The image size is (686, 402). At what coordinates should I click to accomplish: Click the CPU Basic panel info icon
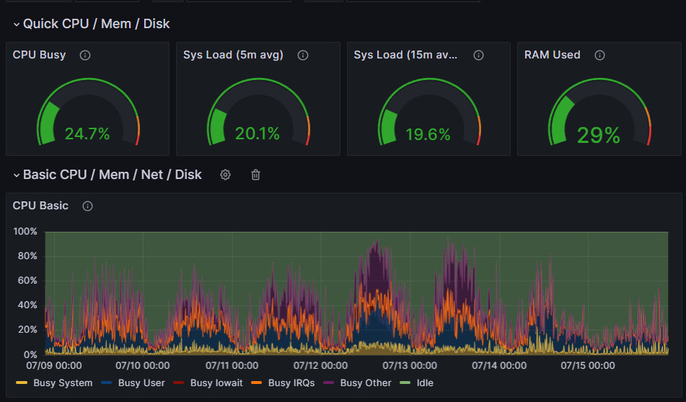coord(87,206)
